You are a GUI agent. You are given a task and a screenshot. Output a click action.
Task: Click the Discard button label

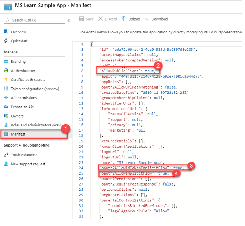pyautogui.click(x=111, y=19)
